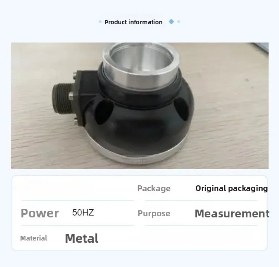Select the Material label
This screenshot has width=279, height=267.
(33, 238)
